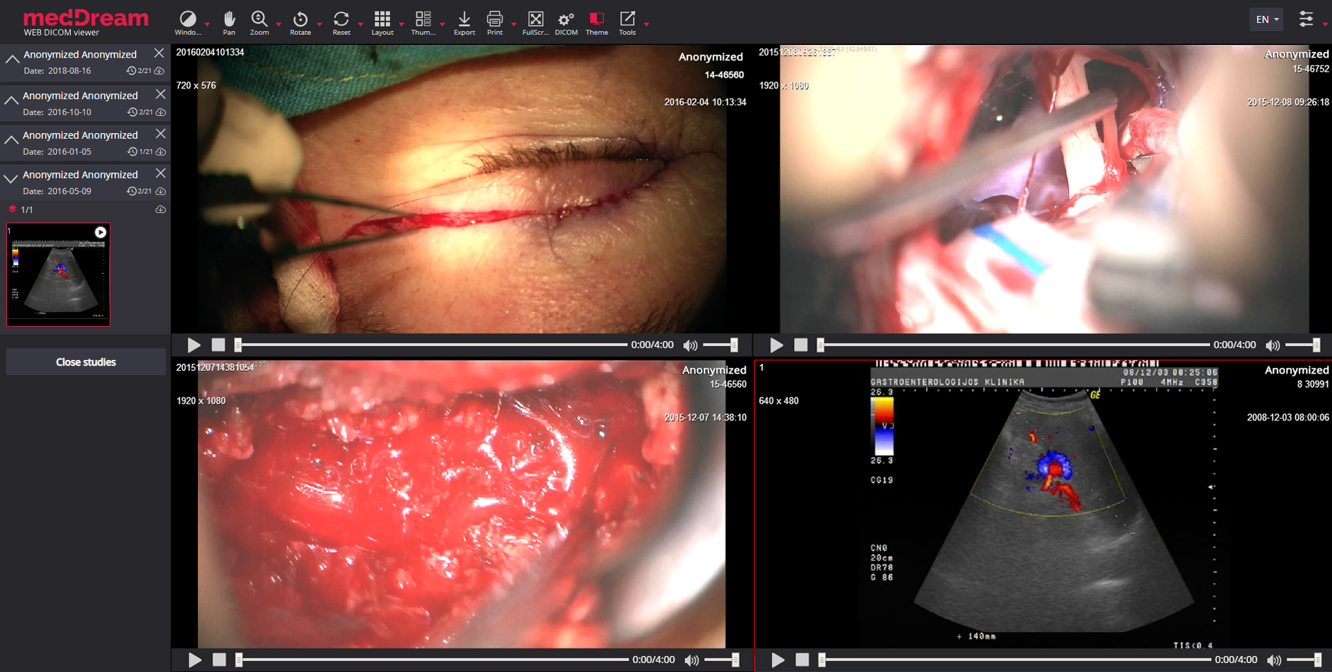Select the Windowing tool
Viewport: 1332px width, 672px height.
coord(187,20)
